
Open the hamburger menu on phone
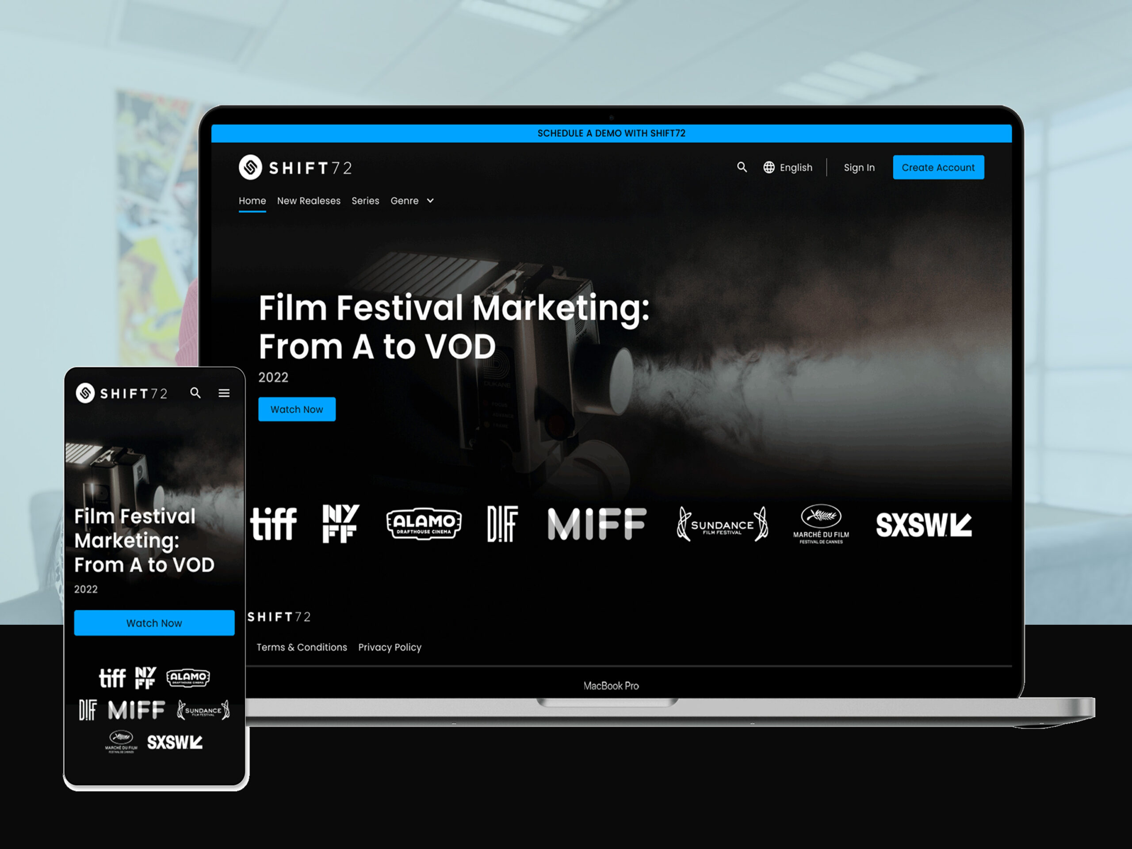pos(224,393)
